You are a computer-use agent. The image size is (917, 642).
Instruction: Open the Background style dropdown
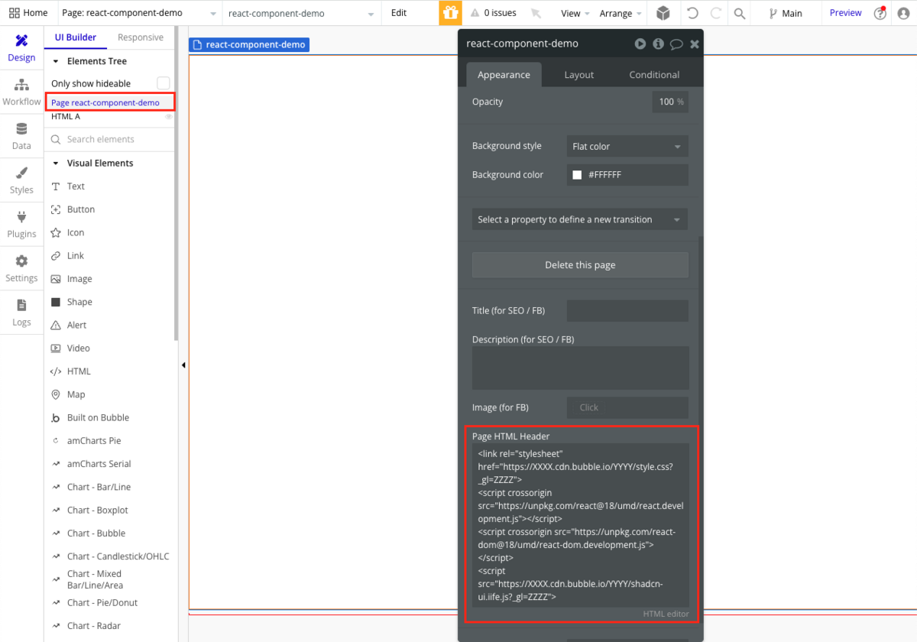[x=627, y=146]
